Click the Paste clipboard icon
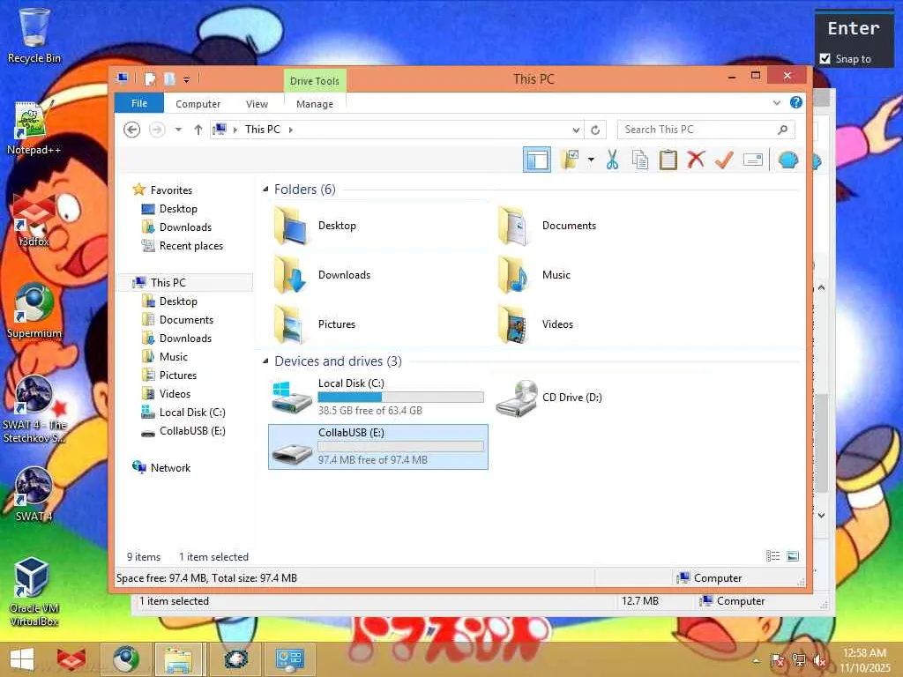 click(668, 160)
